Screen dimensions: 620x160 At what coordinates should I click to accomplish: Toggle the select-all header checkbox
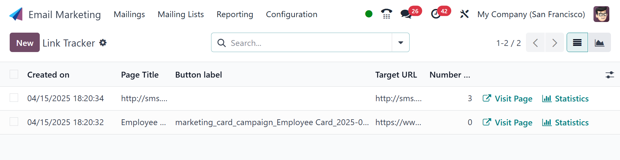tap(14, 74)
